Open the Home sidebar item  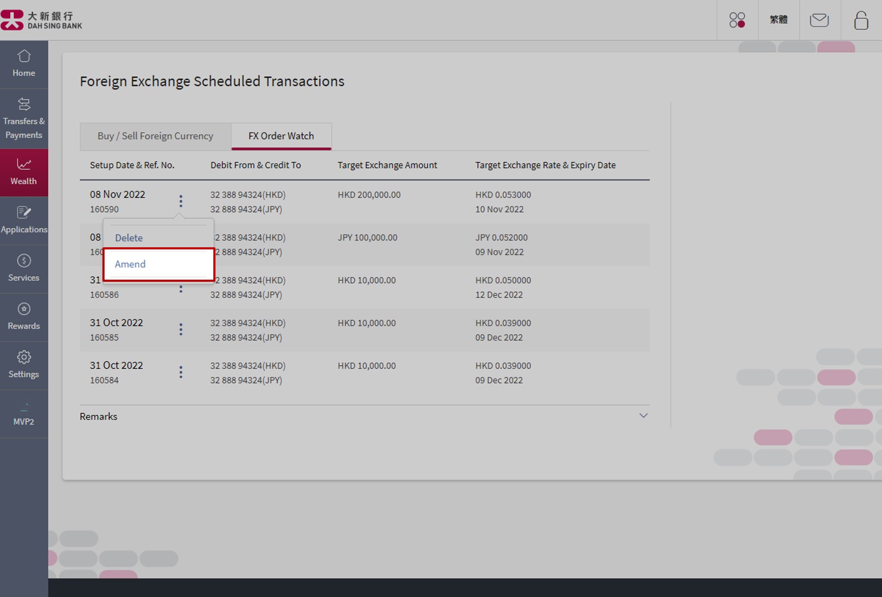point(24,64)
